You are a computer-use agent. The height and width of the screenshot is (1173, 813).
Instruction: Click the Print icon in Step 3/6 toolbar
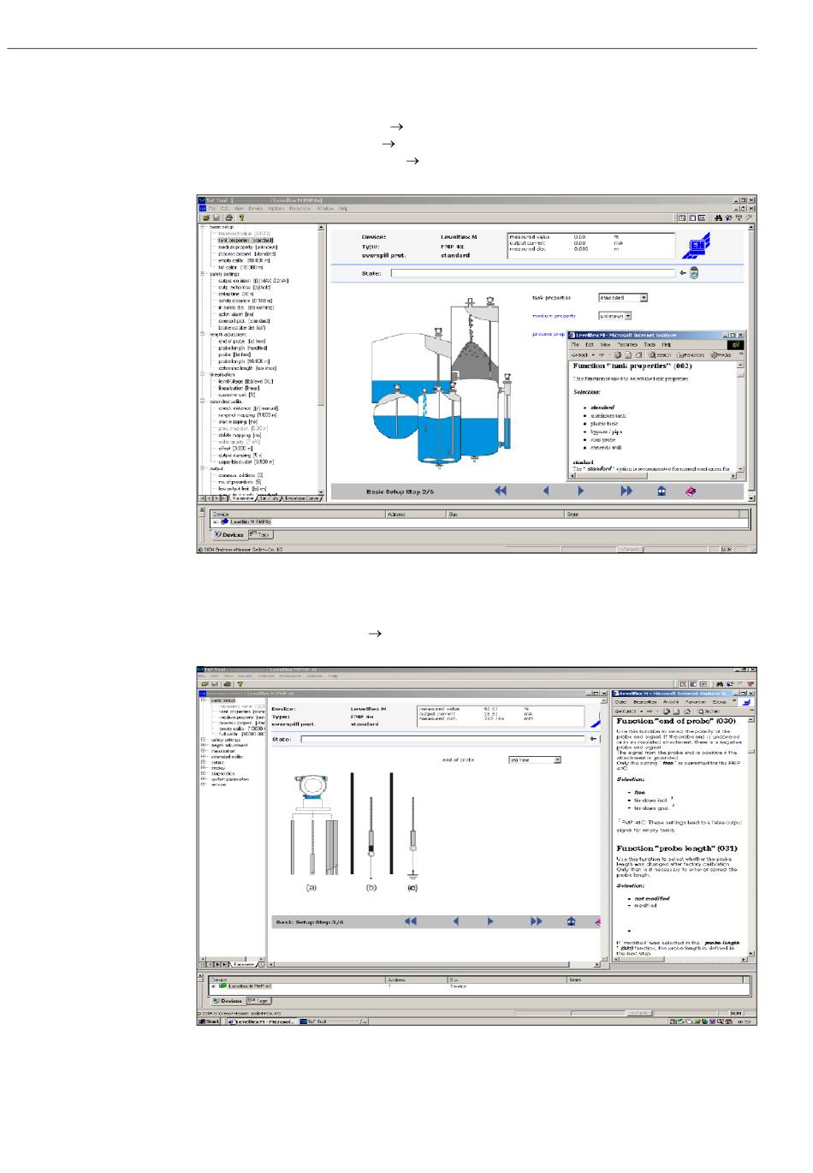coord(227,684)
